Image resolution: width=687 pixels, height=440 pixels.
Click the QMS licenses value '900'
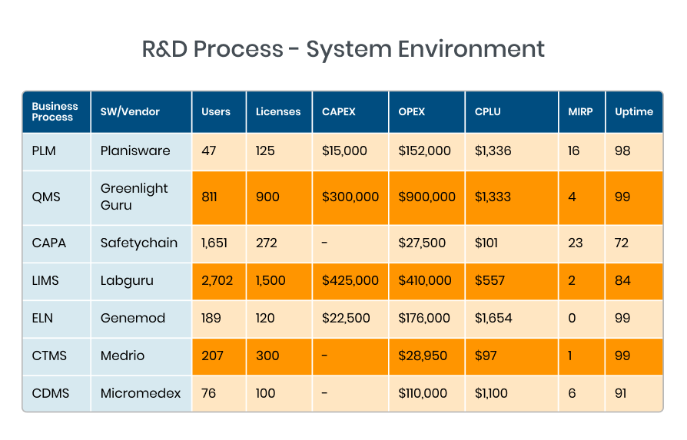point(267,197)
